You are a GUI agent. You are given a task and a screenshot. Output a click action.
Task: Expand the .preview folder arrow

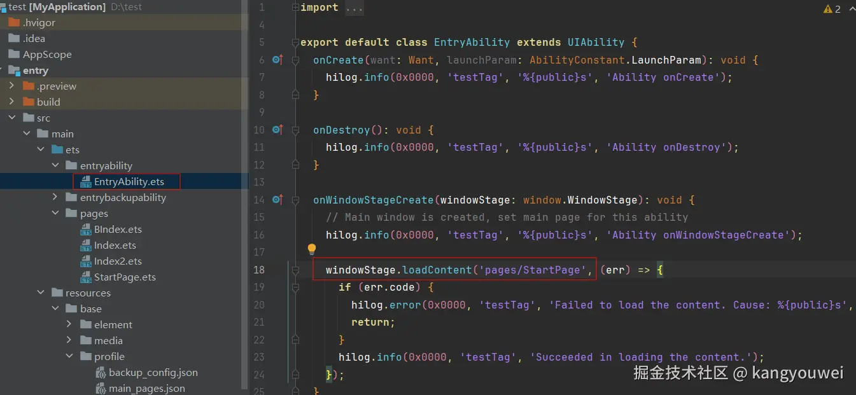click(11, 86)
